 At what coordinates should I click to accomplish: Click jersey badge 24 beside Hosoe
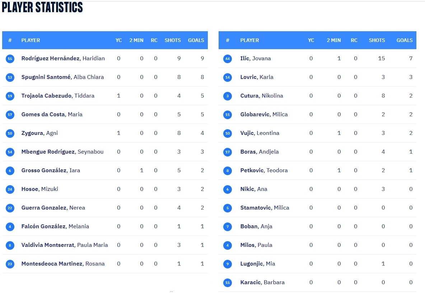pyautogui.click(x=10, y=189)
